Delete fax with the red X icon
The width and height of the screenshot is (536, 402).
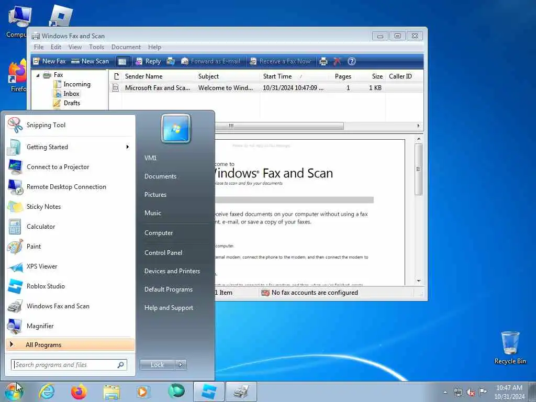point(337,62)
